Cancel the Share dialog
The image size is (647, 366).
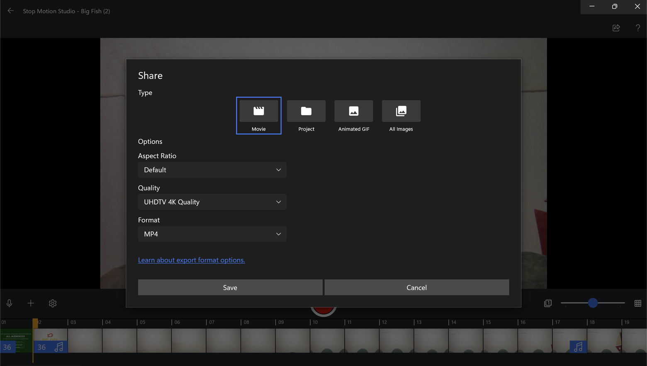pyautogui.click(x=417, y=287)
